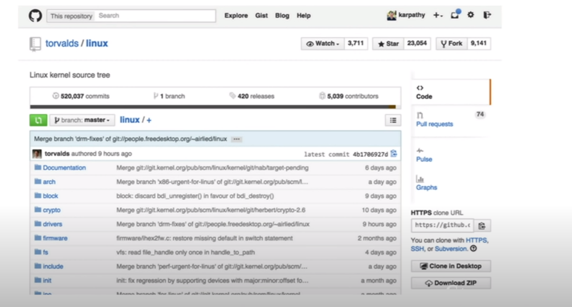This screenshot has width=572, height=307.
Task: Star the repository
Action: click(388, 43)
